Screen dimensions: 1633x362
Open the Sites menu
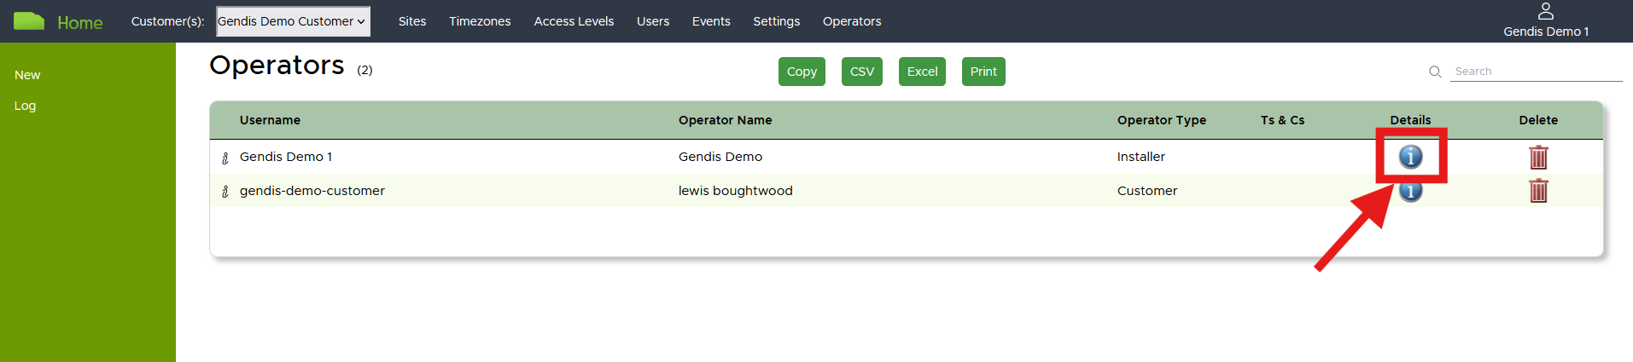pyautogui.click(x=412, y=21)
